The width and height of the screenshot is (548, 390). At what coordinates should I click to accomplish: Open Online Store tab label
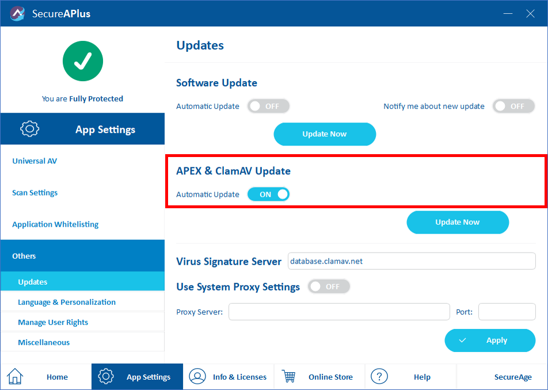point(330,377)
